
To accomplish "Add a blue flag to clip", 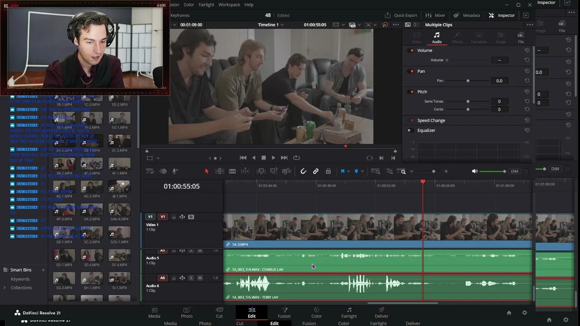I will pos(343,171).
